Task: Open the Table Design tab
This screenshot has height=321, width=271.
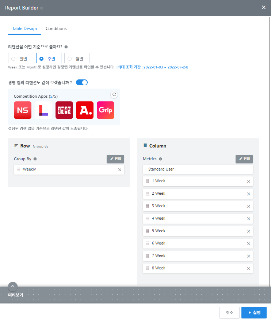Action: (x=24, y=29)
